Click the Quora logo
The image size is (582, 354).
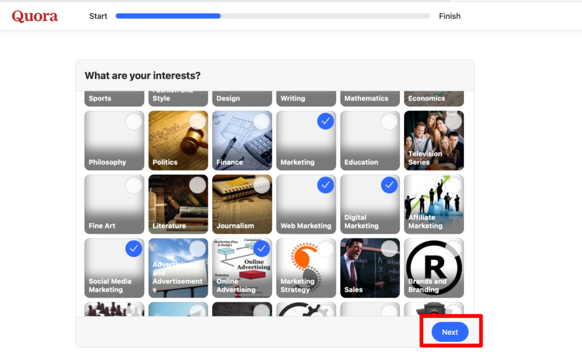click(35, 16)
